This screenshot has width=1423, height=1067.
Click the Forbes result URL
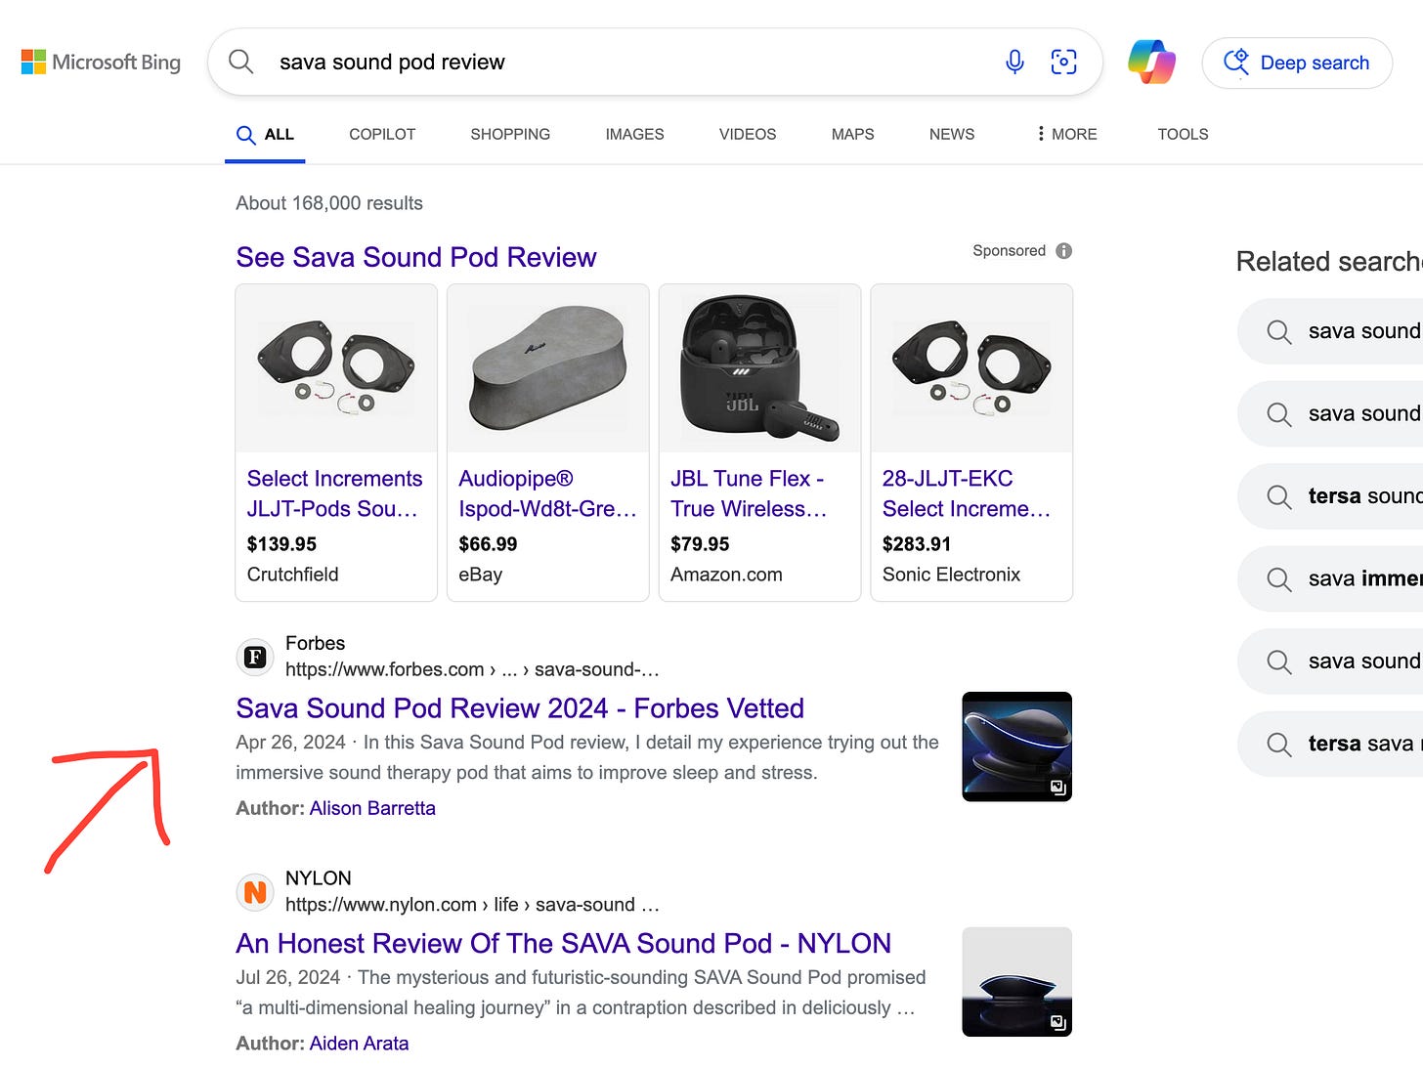click(x=472, y=669)
